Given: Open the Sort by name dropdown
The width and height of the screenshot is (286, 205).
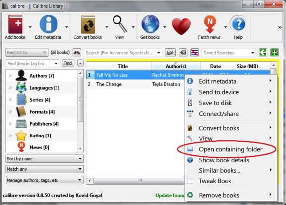Looking at the screenshot, I should point(45,159).
